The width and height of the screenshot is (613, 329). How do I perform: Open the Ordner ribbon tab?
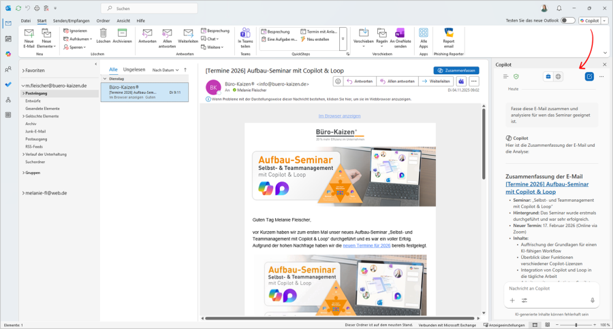coord(104,20)
